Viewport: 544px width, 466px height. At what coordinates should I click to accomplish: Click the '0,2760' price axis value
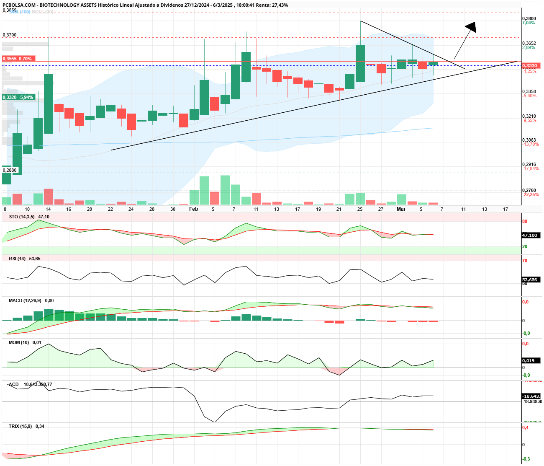point(529,190)
